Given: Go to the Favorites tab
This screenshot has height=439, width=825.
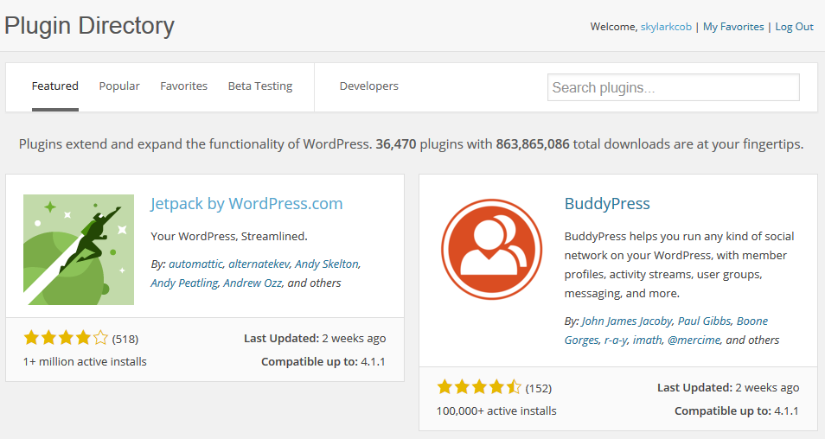Looking at the screenshot, I should pos(183,86).
